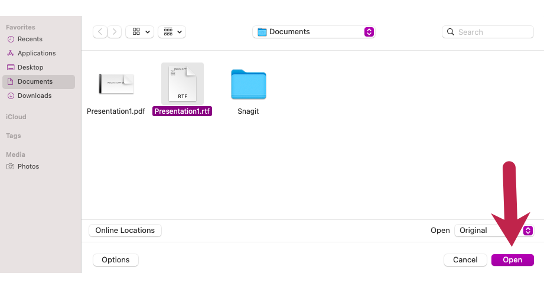
Task: Open the grouping options dropdown
Action: tap(172, 32)
